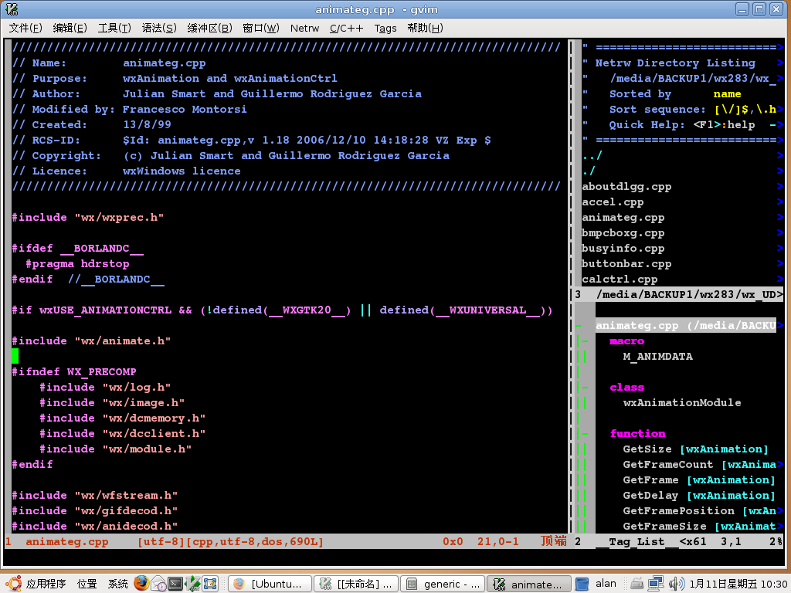The width and height of the screenshot is (791, 593).
Task: Open the 文件(F) menu
Action: pos(25,28)
